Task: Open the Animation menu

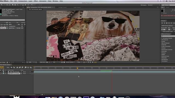Action: click(x=43, y=1)
